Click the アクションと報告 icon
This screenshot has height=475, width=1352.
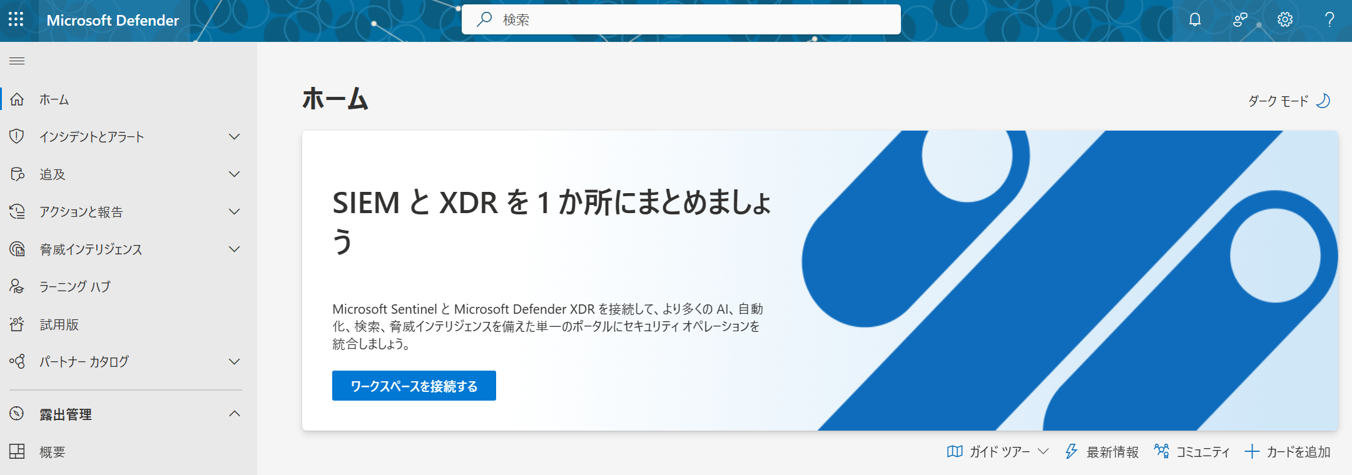(x=17, y=211)
